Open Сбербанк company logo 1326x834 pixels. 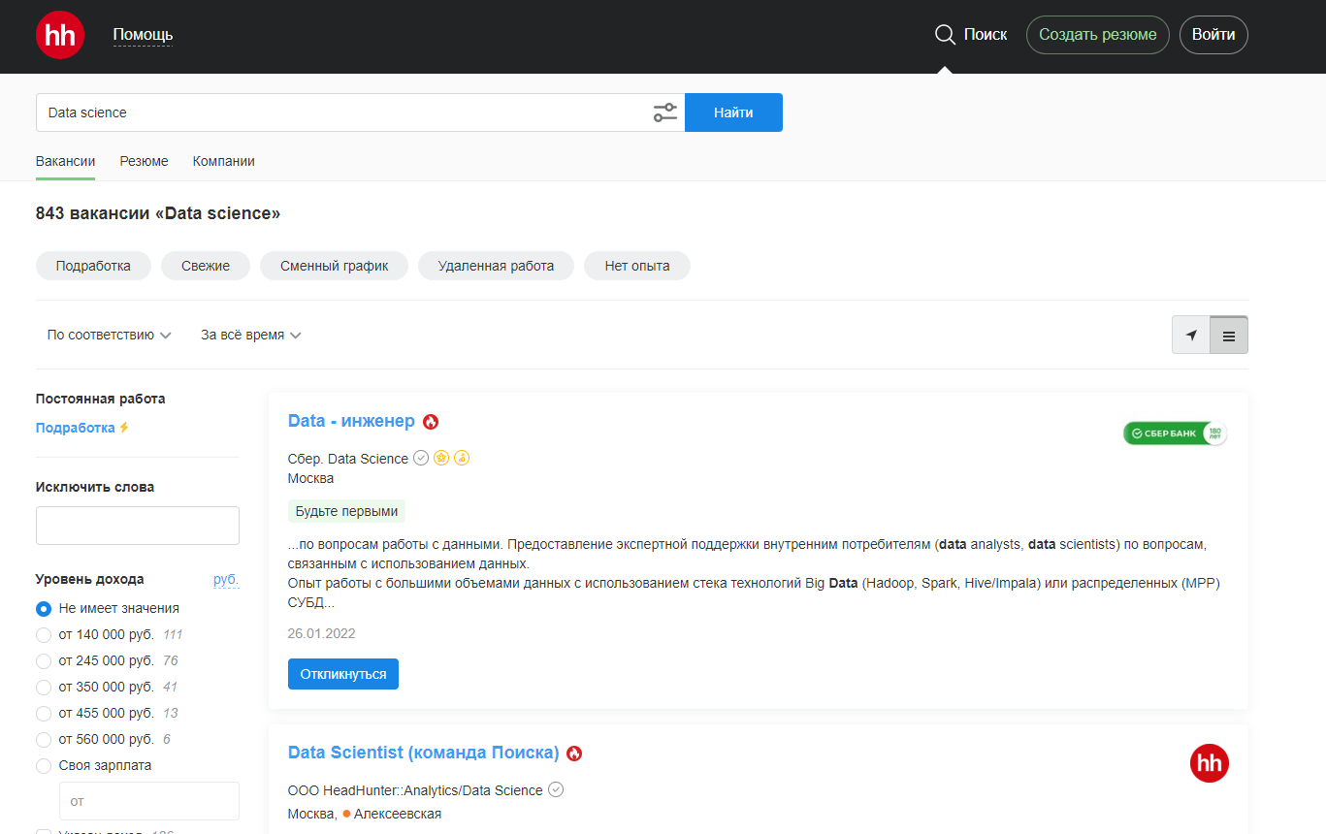tap(1176, 433)
